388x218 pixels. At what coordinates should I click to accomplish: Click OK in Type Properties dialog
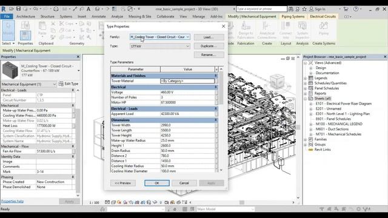[x=157, y=183]
